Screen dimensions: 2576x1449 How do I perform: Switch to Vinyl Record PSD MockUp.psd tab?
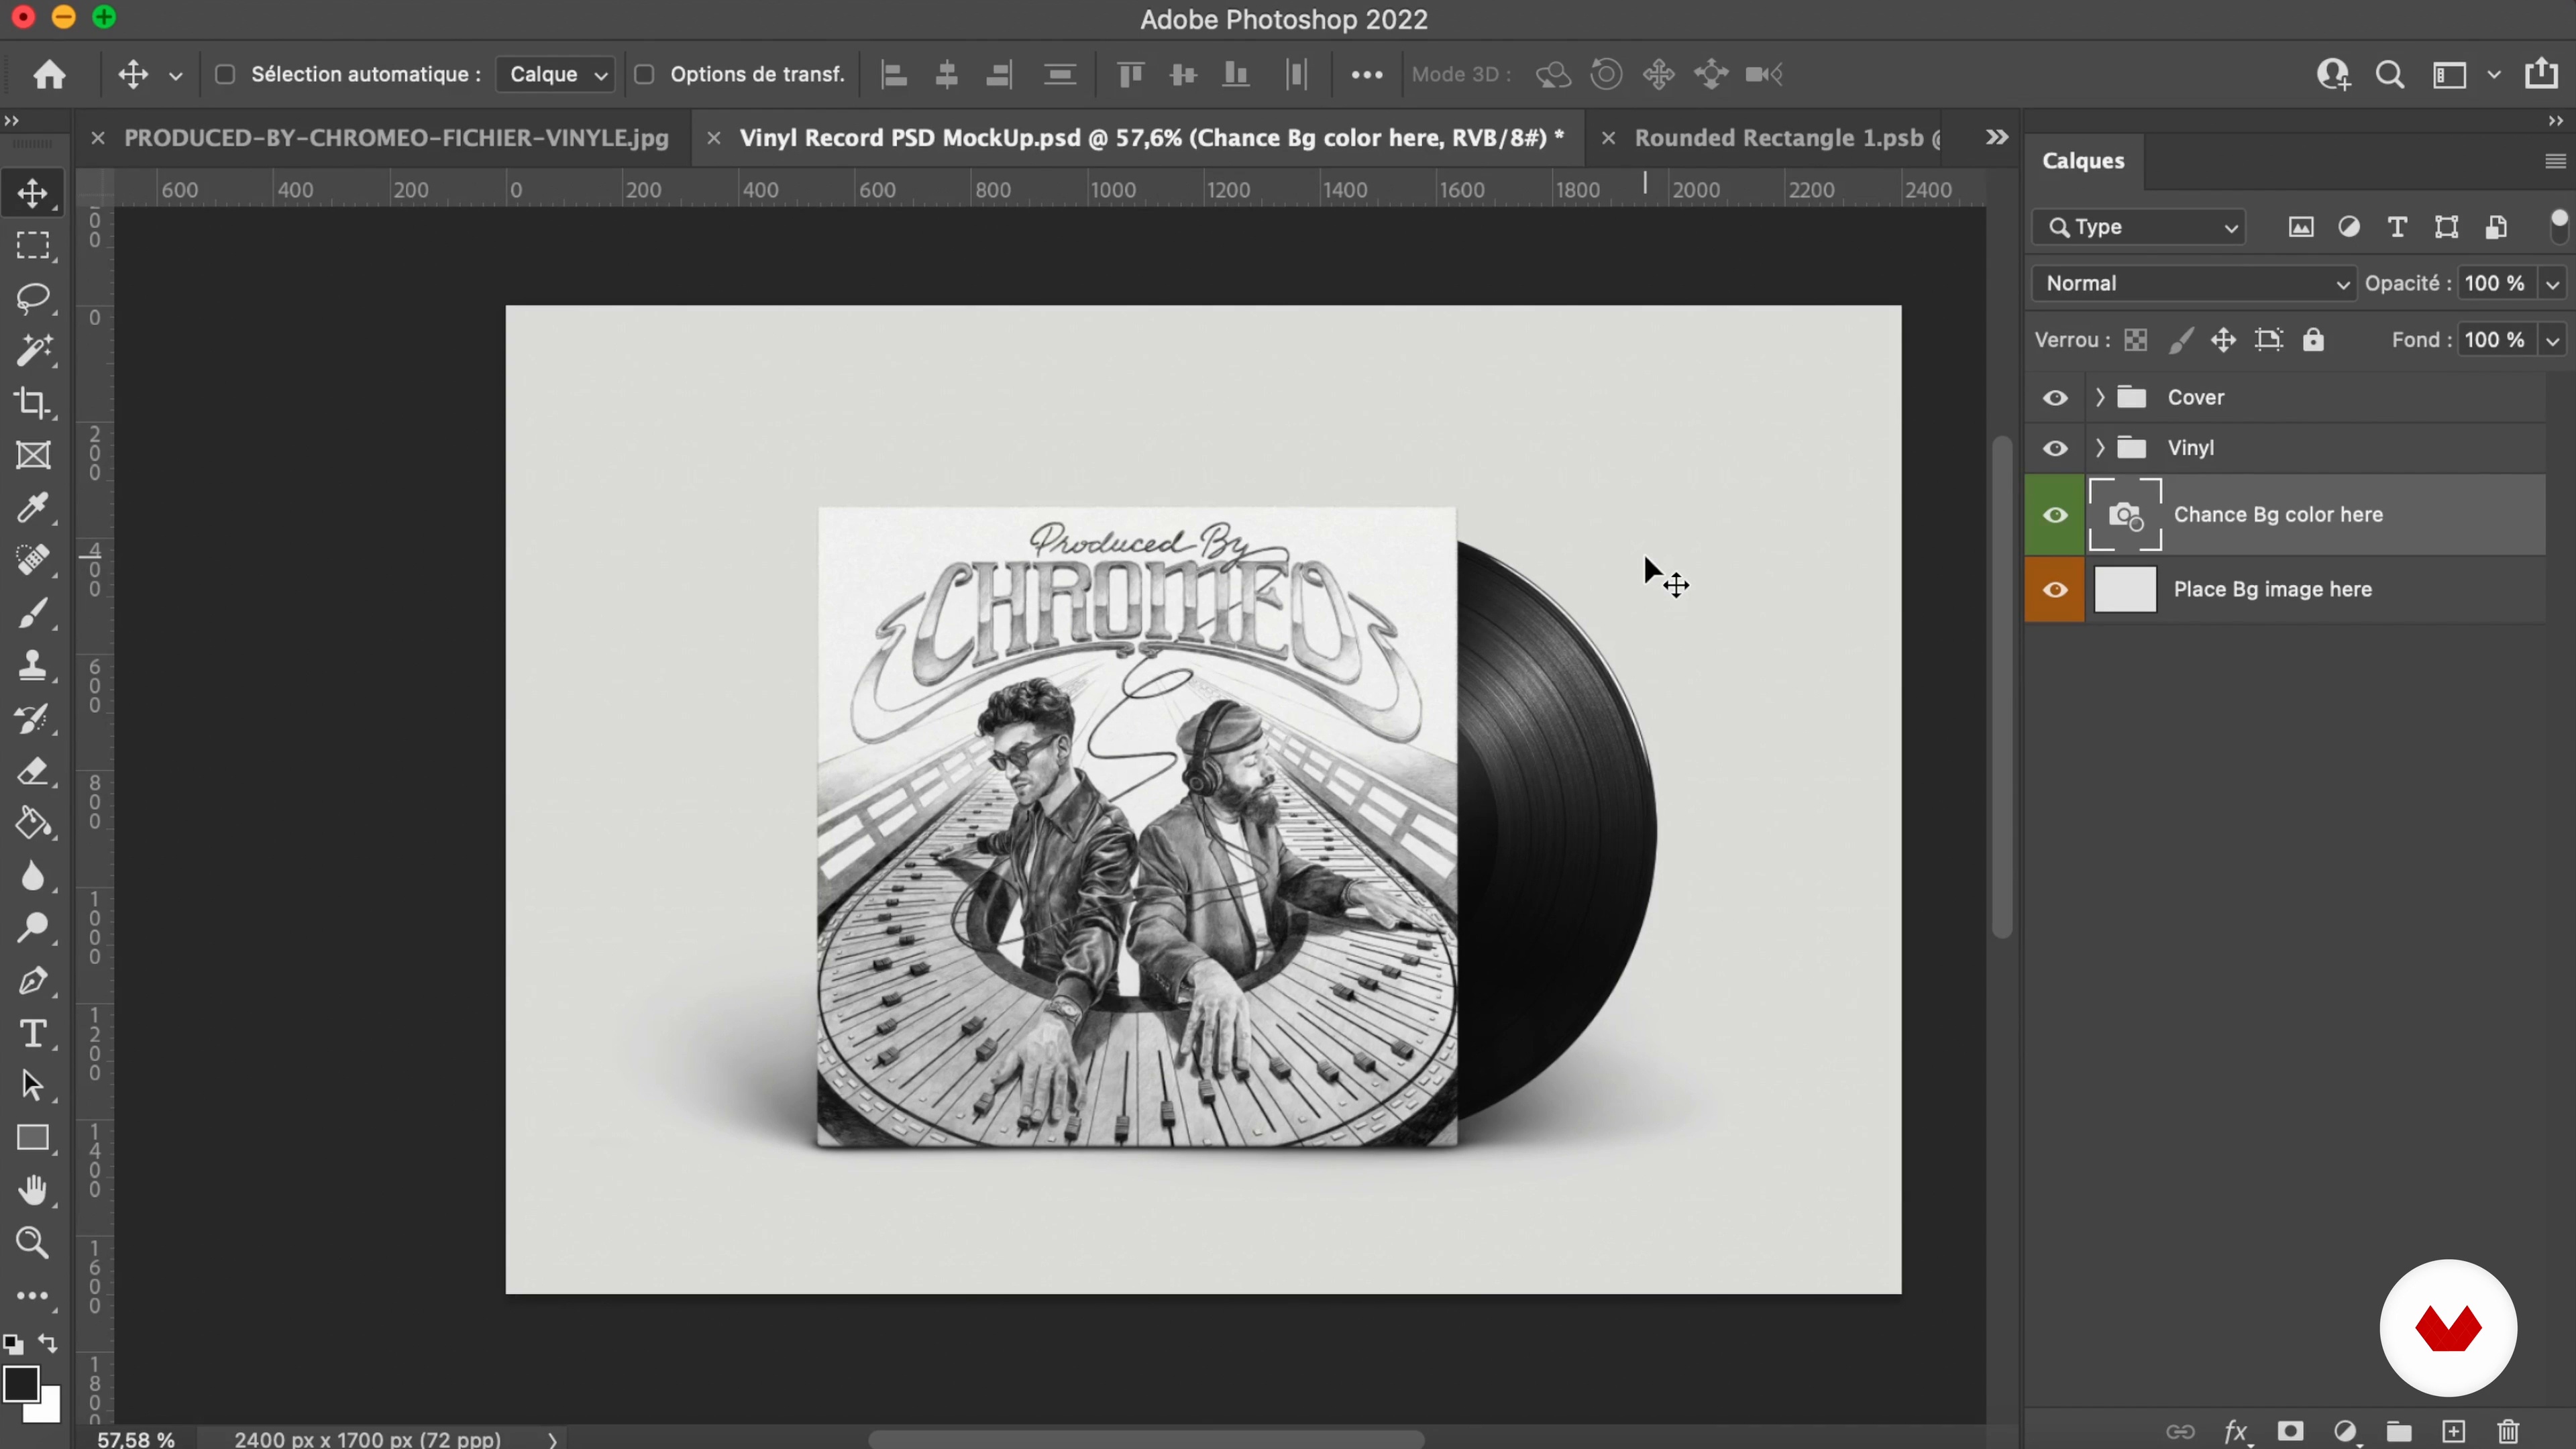coord(1151,138)
